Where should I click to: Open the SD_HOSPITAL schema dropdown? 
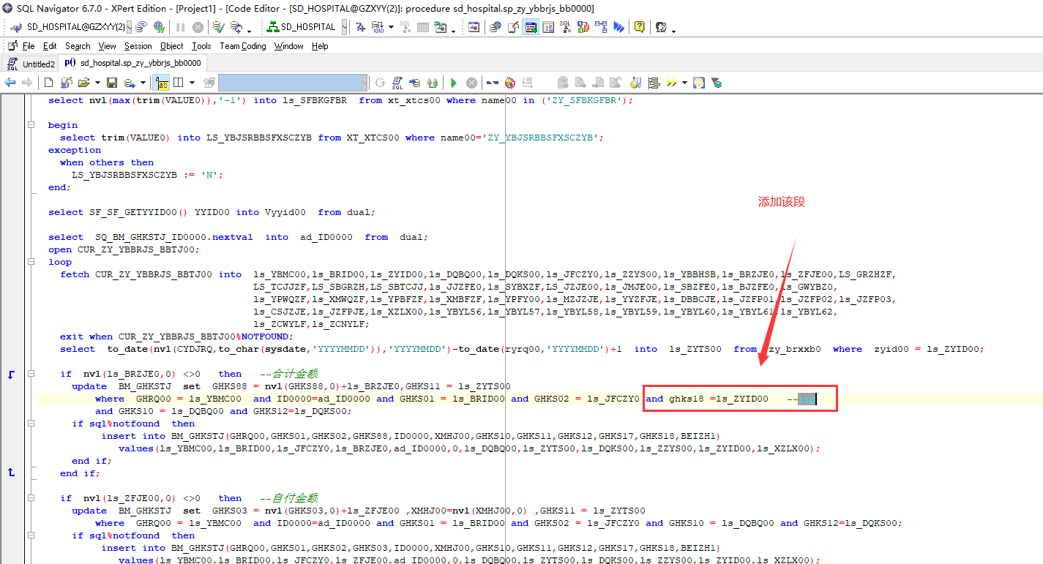(x=345, y=27)
